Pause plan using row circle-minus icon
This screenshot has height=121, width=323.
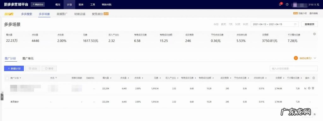309,88
